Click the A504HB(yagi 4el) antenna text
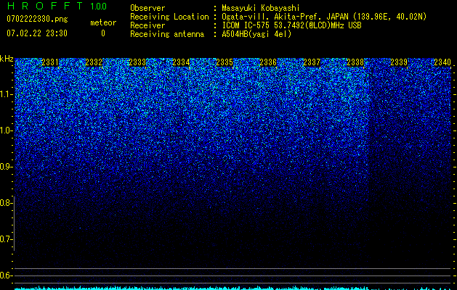Image resolution: width=457 pixels, height=290 pixels. (x=256, y=34)
